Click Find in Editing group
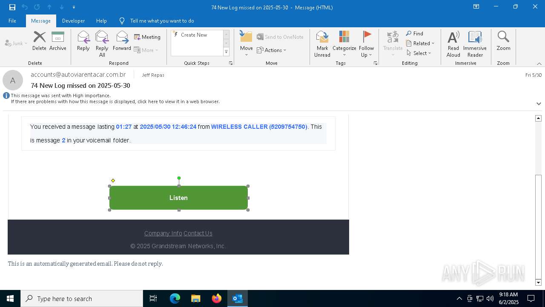The image size is (545, 307). click(x=415, y=34)
